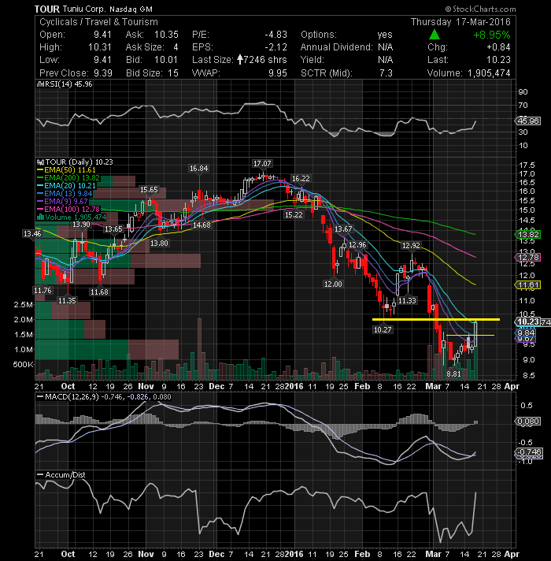
Task: Click the 8.81 price low label
Action: [453, 374]
